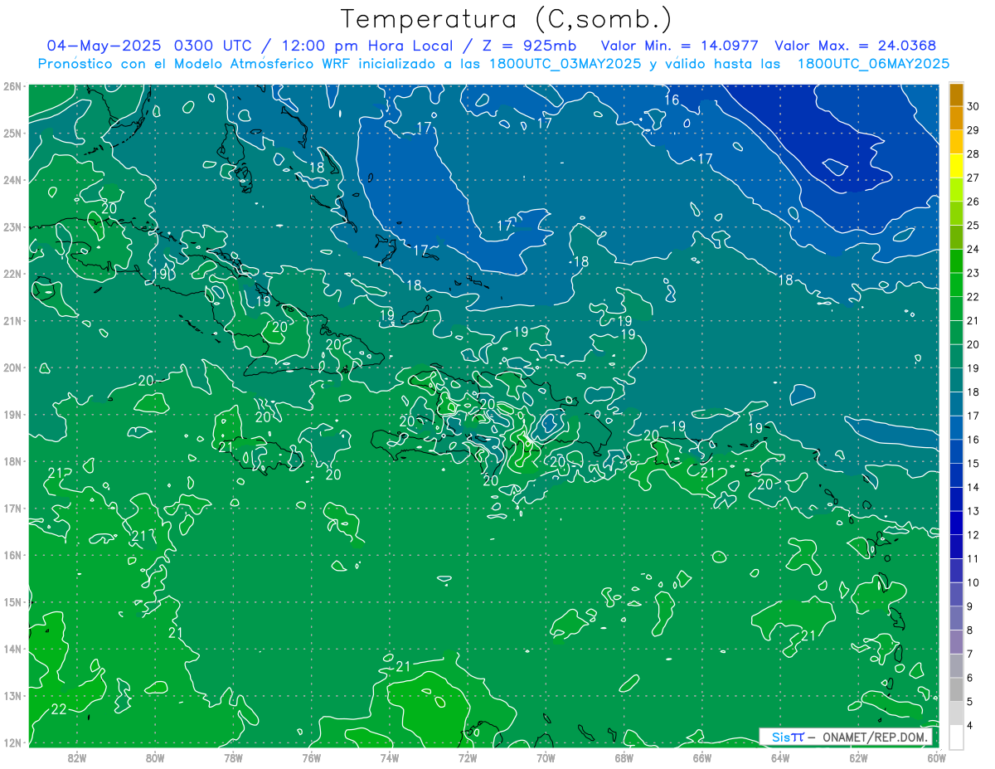Click the 14N latitude axis label

tap(12, 649)
